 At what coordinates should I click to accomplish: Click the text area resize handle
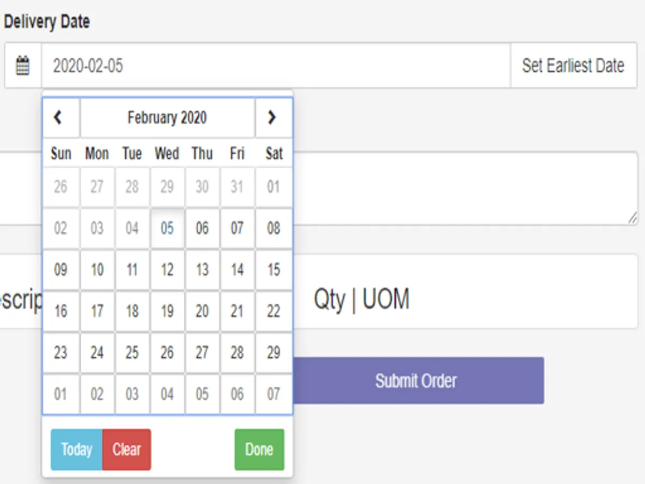(633, 218)
